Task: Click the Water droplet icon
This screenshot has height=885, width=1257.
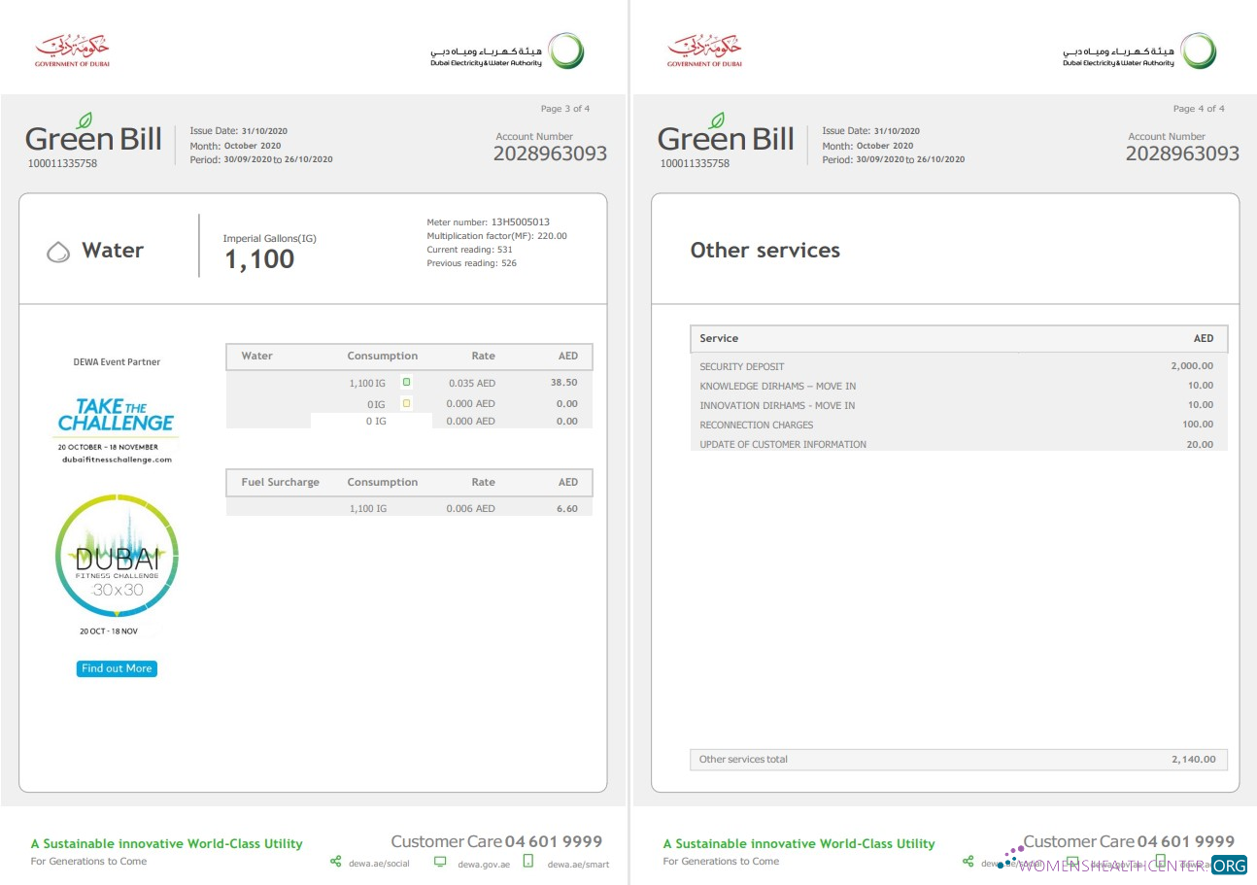Action: [x=60, y=250]
